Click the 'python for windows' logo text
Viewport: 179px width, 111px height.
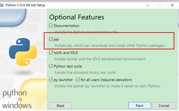tap(17, 99)
